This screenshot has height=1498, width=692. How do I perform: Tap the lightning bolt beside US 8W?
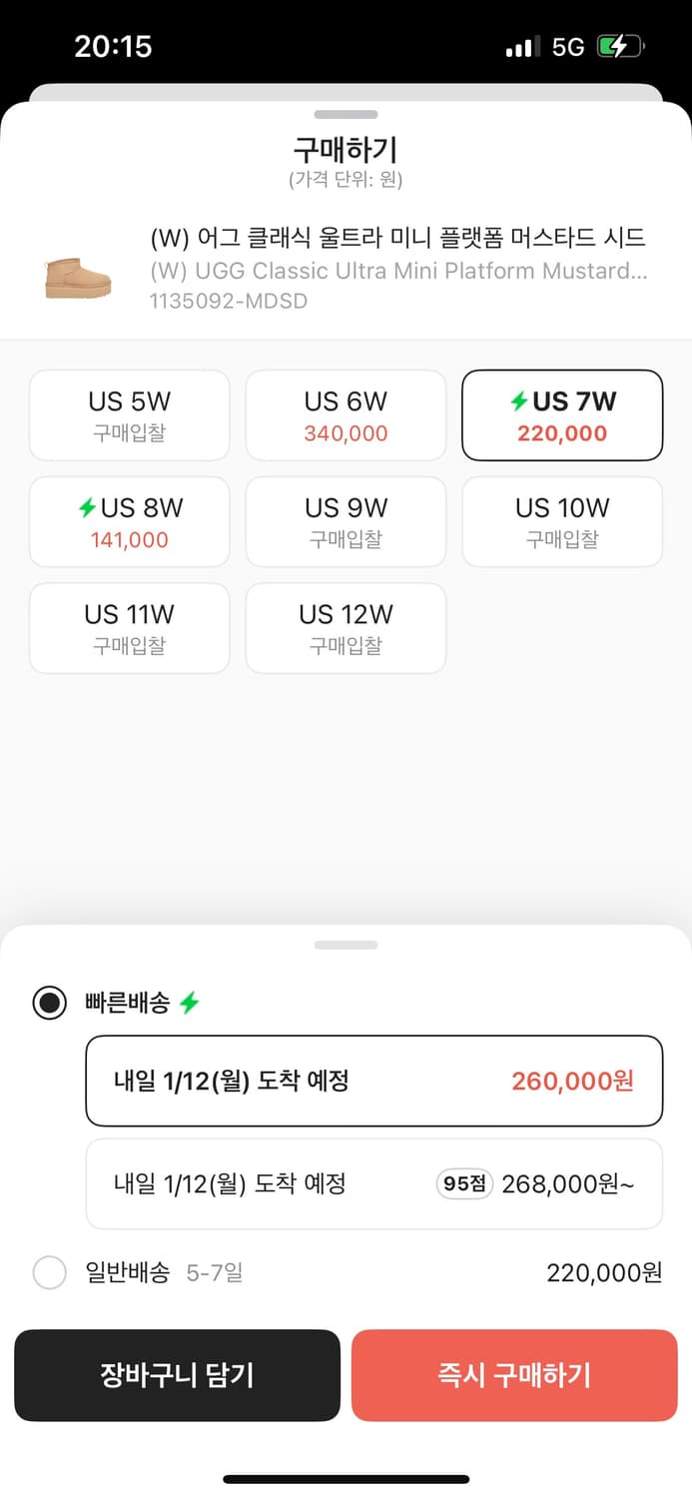click(88, 507)
